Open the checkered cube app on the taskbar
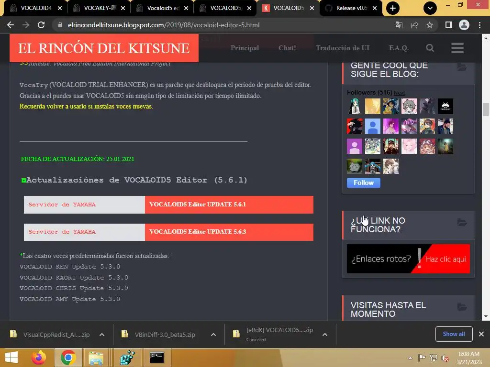Viewport: 490px width, 367px height. coord(127,357)
